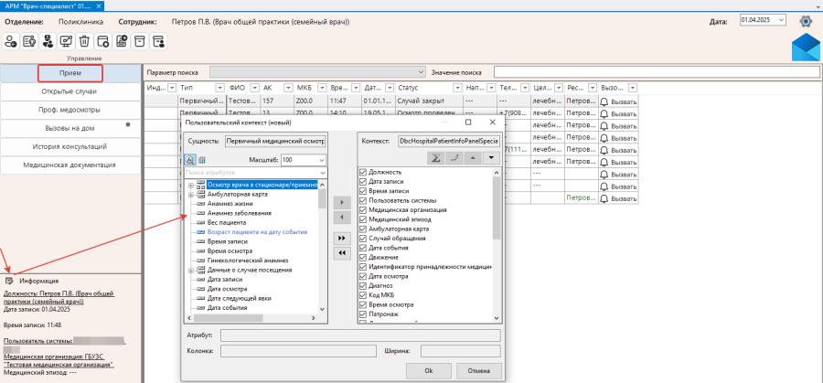Click the monitor-with-pen toolbar icon

tap(66, 41)
